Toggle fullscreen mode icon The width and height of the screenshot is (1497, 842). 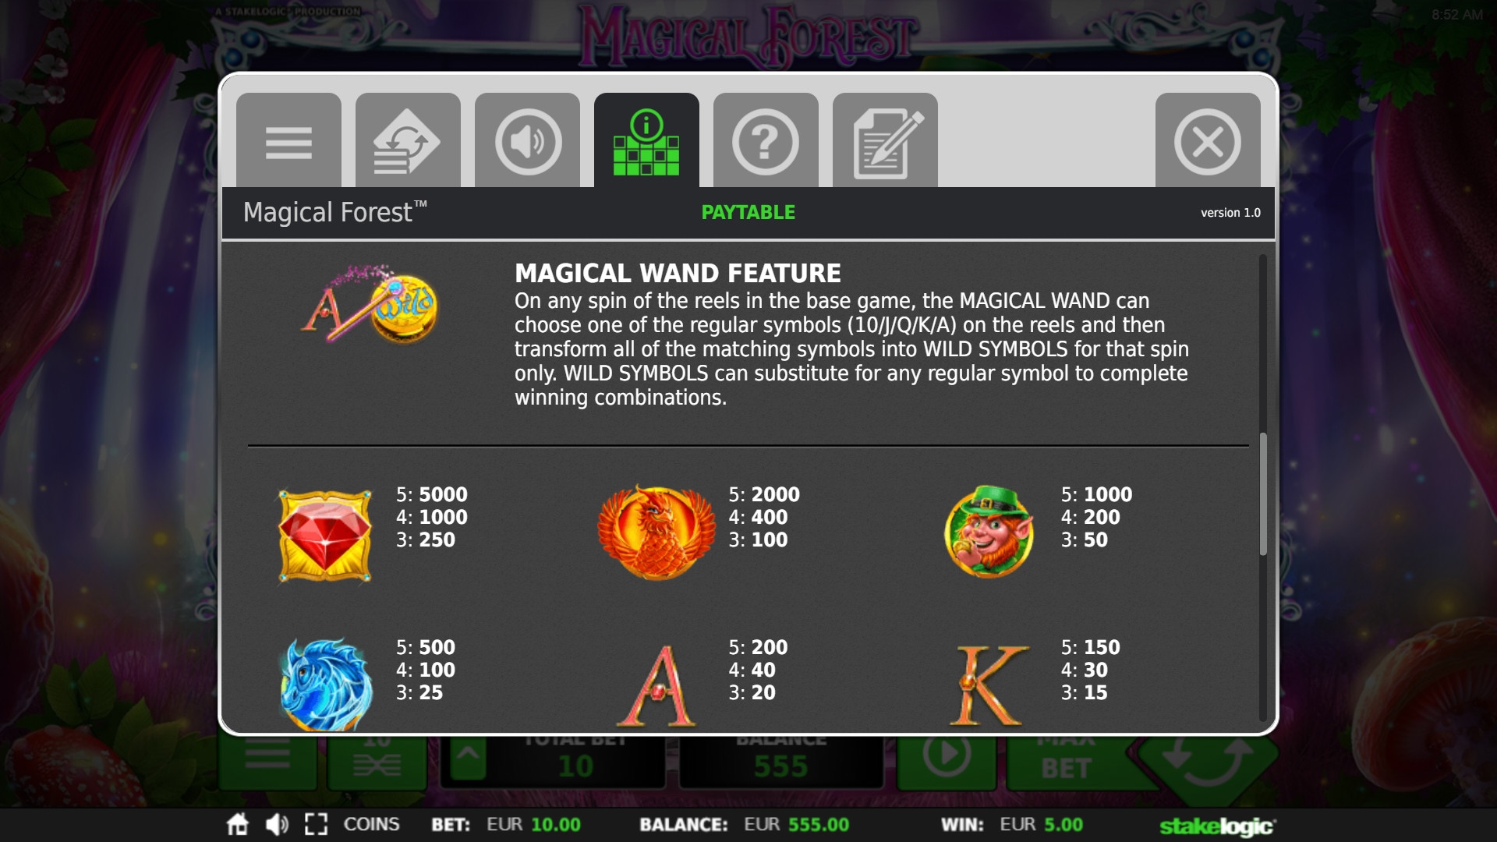click(316, 824)
